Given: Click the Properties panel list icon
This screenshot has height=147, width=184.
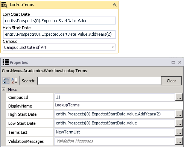Looking at the screenshot, I should click(6, 62).
